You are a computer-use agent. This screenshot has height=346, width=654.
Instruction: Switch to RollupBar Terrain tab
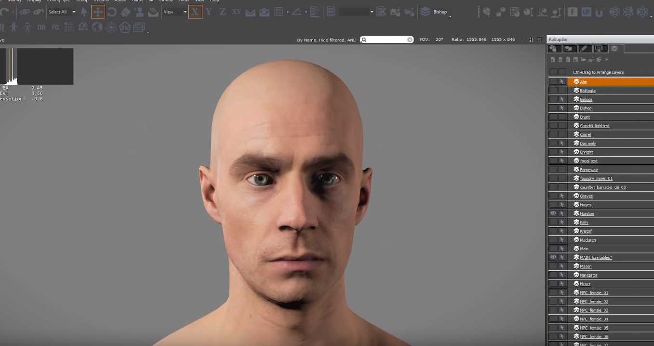coord(569,48)
